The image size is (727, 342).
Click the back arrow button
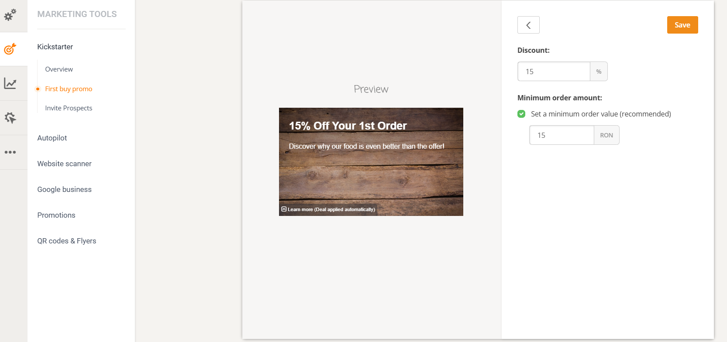coord(528,25)
